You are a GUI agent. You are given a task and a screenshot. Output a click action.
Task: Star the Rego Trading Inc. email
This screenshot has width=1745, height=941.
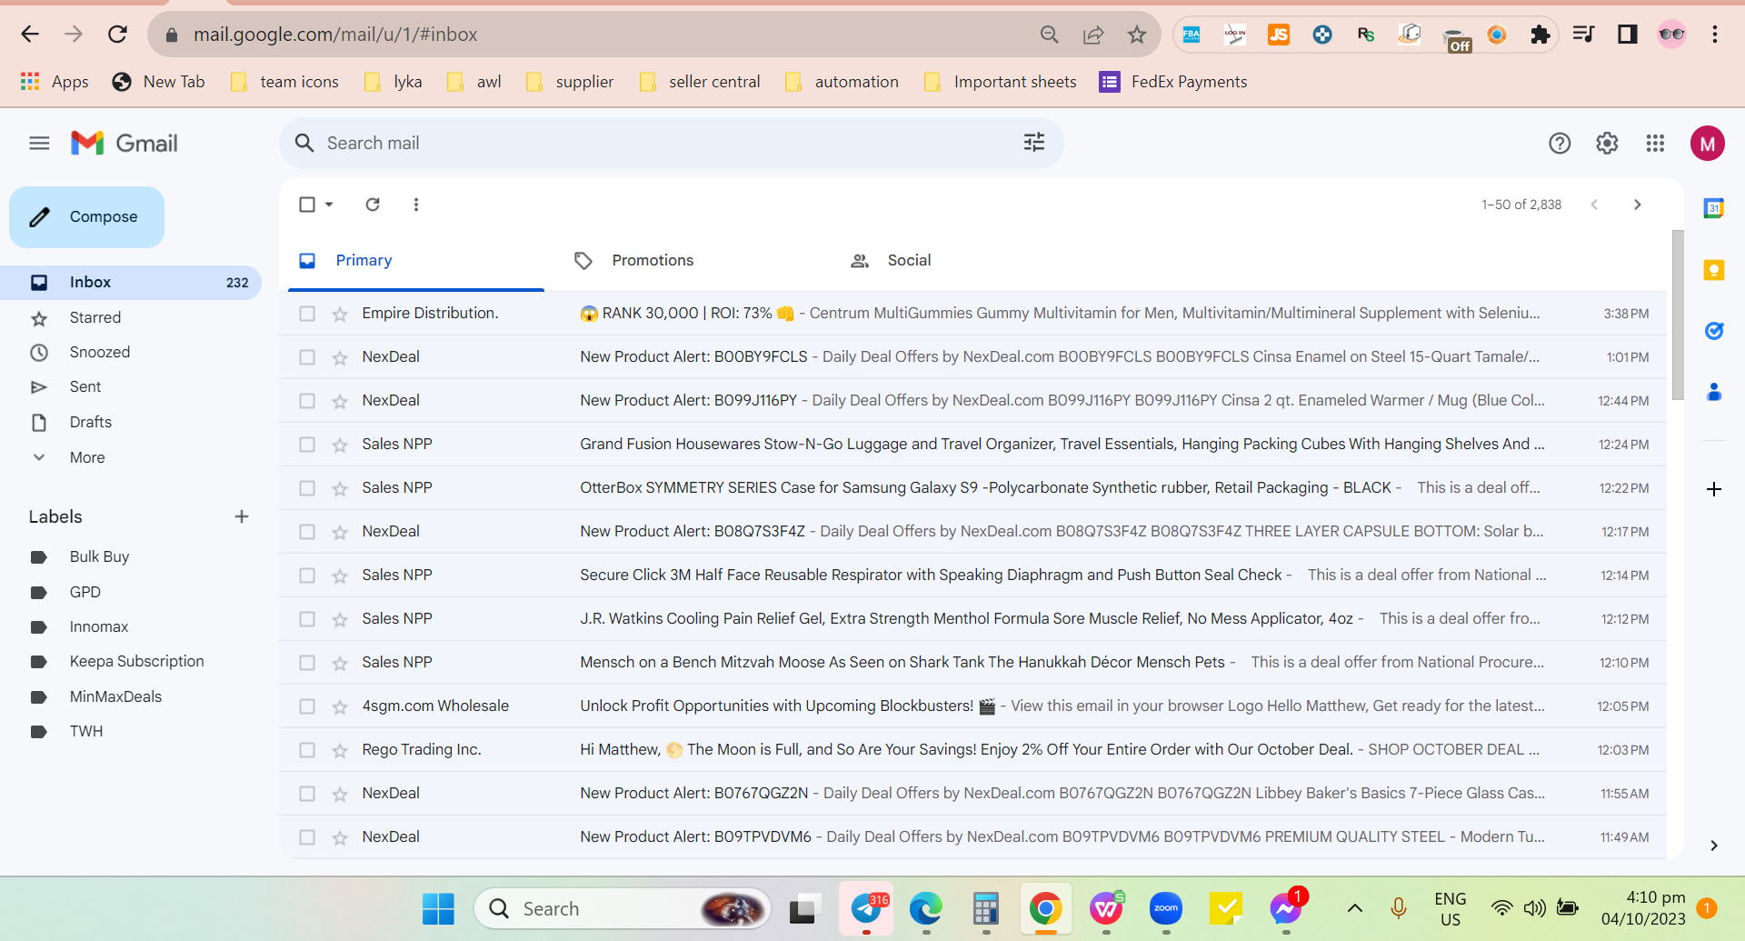[340, 750]
